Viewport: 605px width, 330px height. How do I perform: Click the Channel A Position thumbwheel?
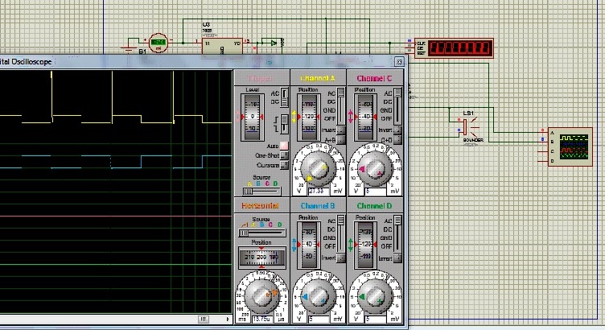309,117
